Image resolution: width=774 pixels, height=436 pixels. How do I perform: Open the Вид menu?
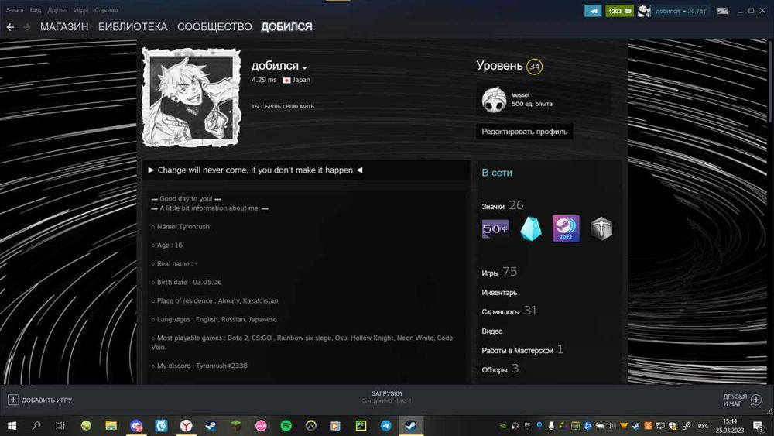coord(36,10)
